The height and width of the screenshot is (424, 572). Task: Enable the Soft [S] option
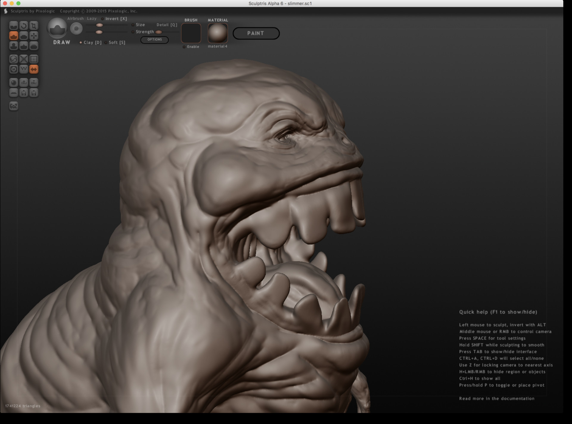pos(115,42)
